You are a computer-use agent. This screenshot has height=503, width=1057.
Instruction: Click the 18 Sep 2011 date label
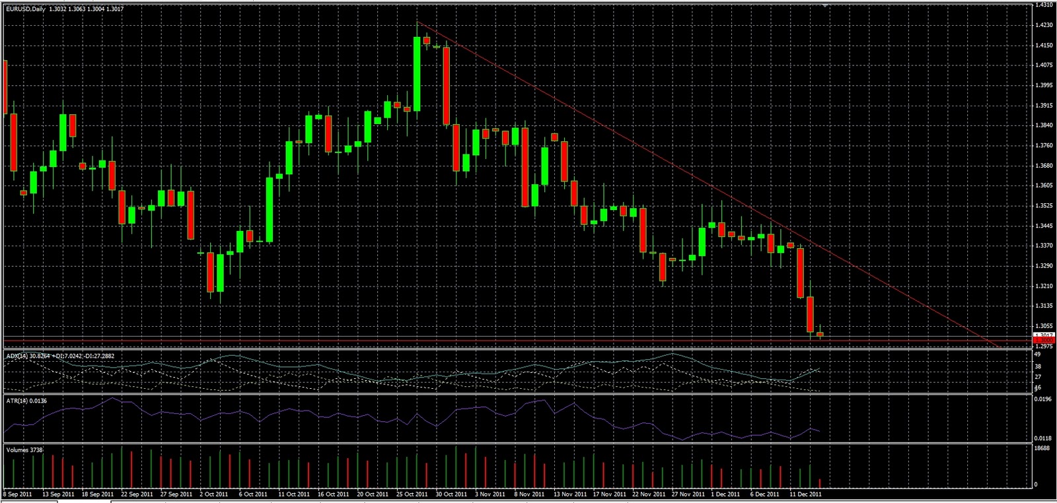97,494
